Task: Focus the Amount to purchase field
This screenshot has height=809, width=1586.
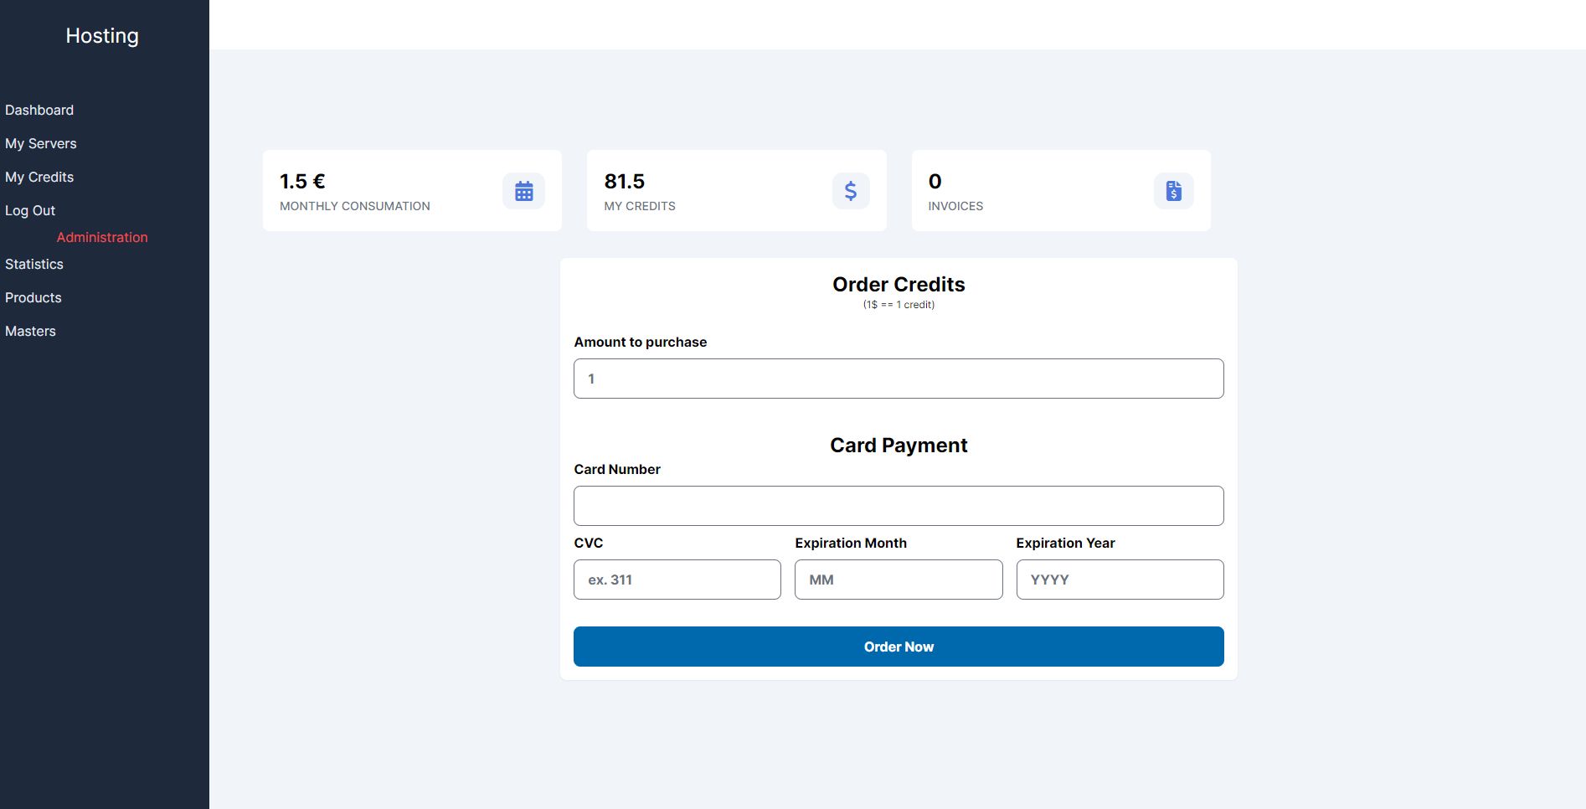Action: pos(898,379)
